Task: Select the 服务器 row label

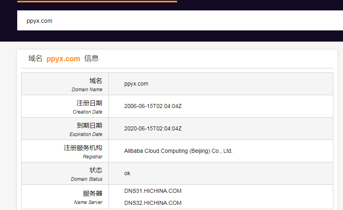Action: pos(92,194)
